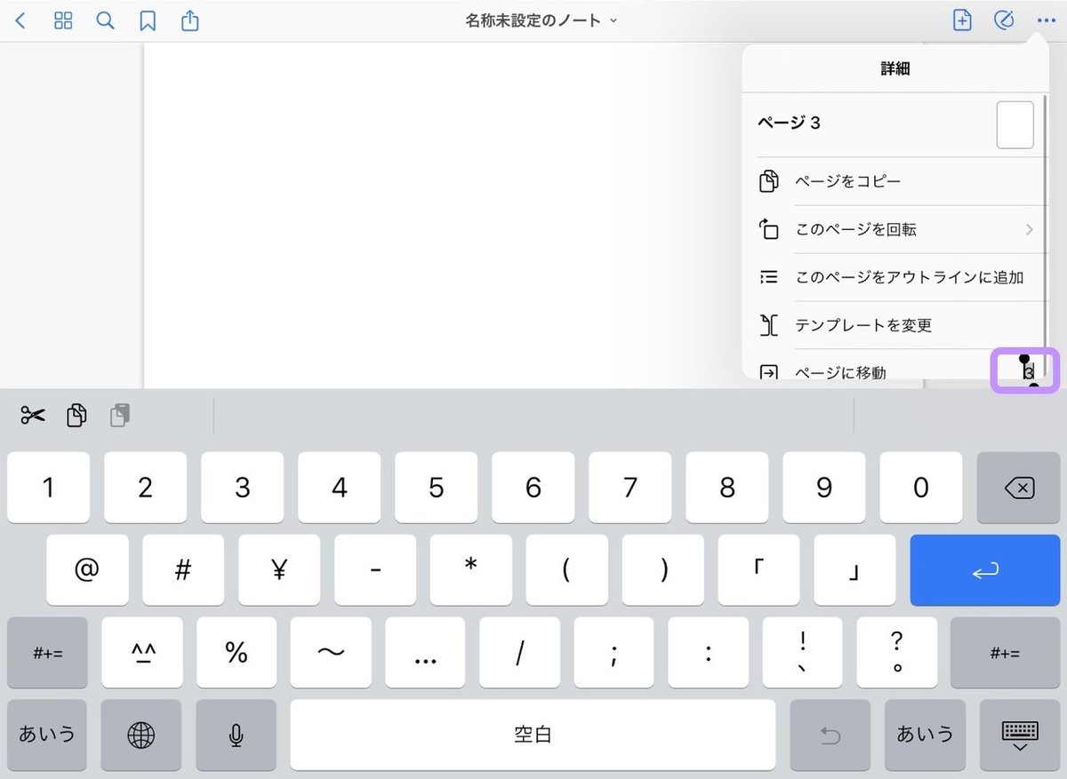Start dictation with the microphone key
1067x779 pixels.
[237, 735]
